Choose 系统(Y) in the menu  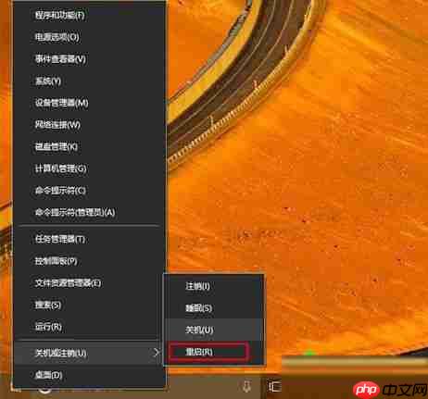click(x=90, y=81)
